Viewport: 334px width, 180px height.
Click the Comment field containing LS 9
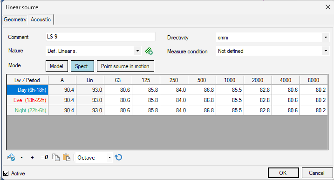tap(100, 37)
